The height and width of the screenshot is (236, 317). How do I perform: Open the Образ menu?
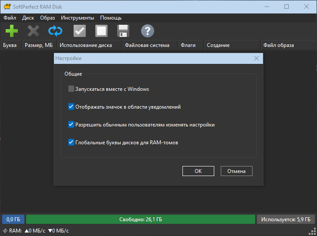(47, 18)
